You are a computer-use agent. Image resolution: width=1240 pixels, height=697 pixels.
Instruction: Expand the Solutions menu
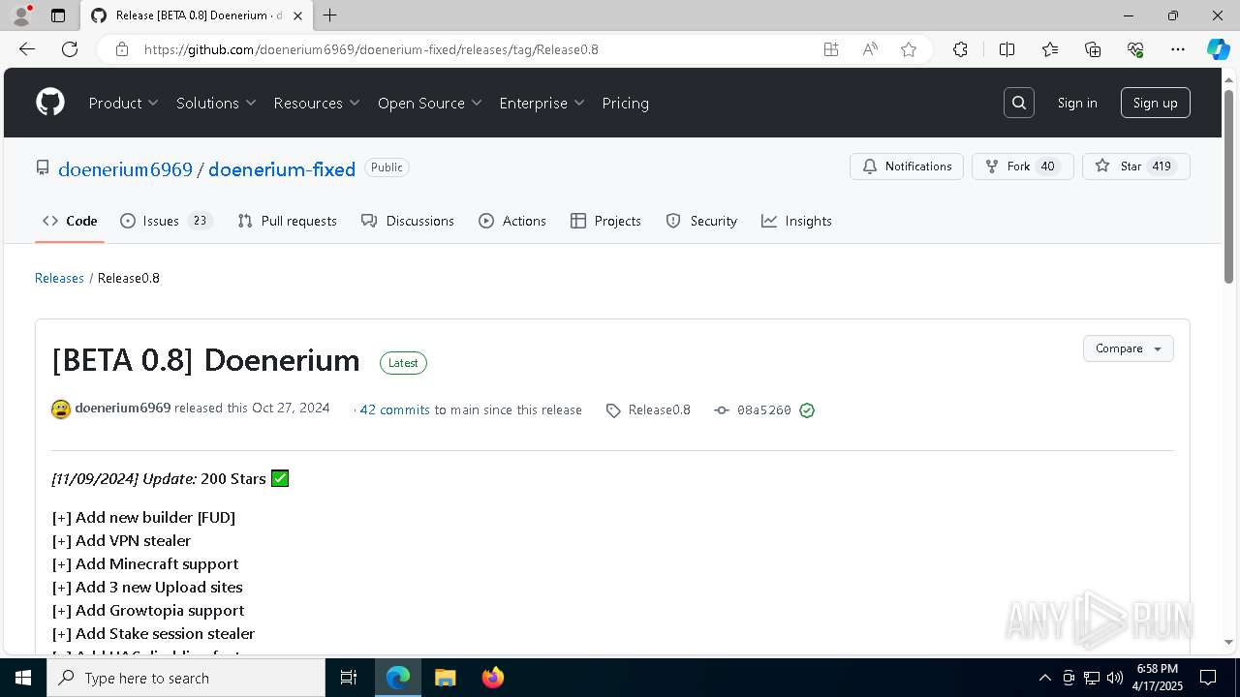[x=216, y=103]
